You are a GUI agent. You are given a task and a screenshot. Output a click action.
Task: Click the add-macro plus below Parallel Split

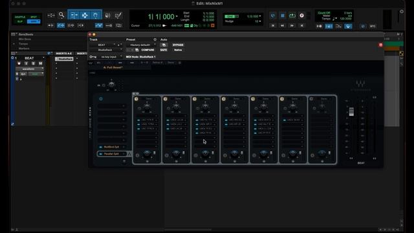click(x=124, y=161)
